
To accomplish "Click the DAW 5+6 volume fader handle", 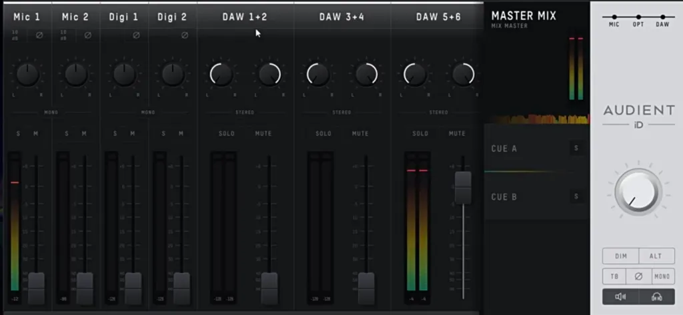I will (x=463, y=187).
